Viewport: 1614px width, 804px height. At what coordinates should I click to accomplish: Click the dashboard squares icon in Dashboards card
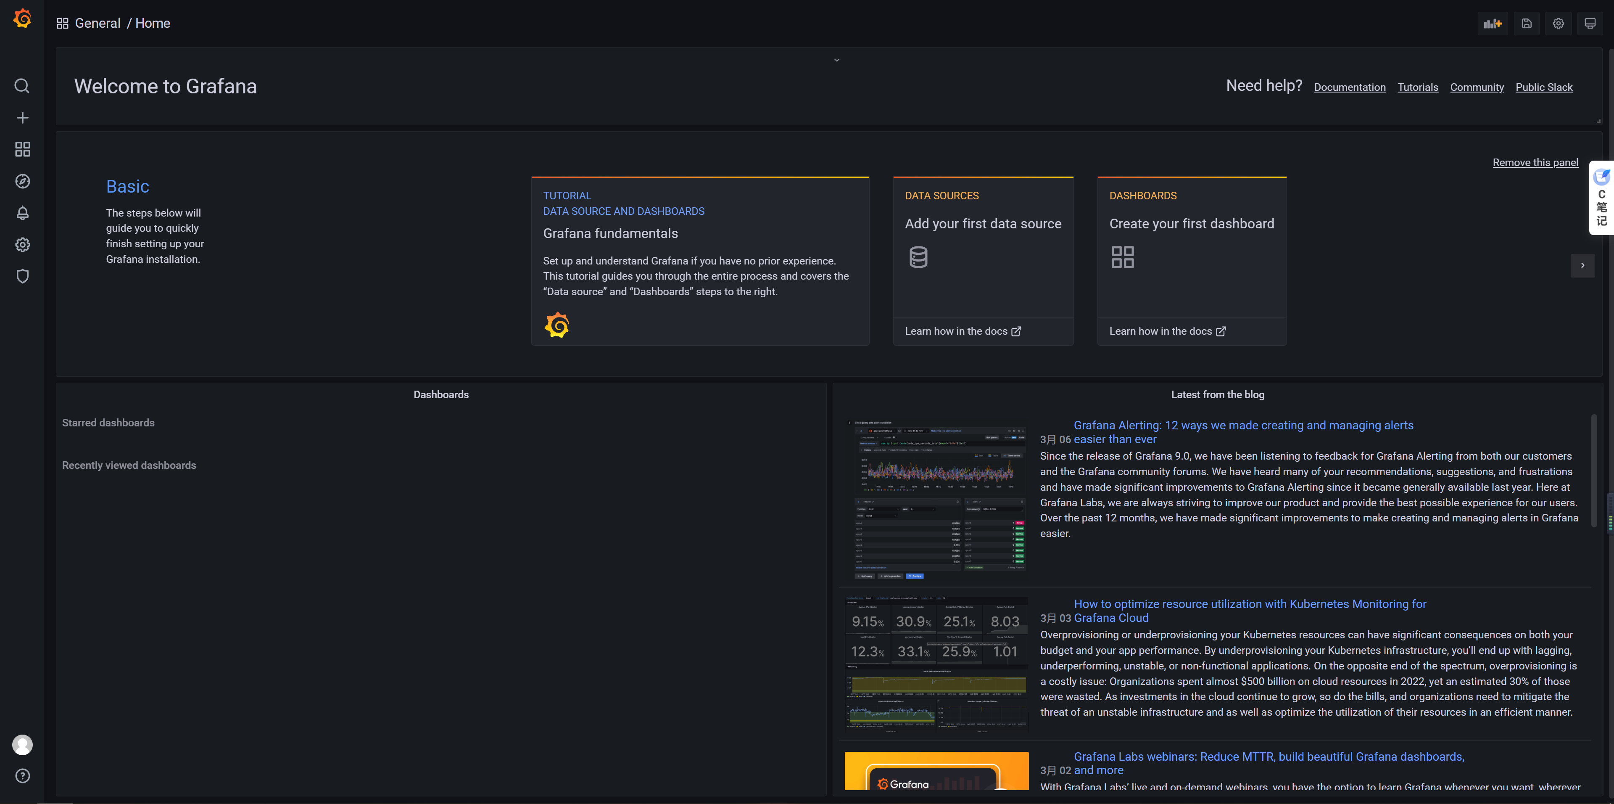[x=1122, y=257]
